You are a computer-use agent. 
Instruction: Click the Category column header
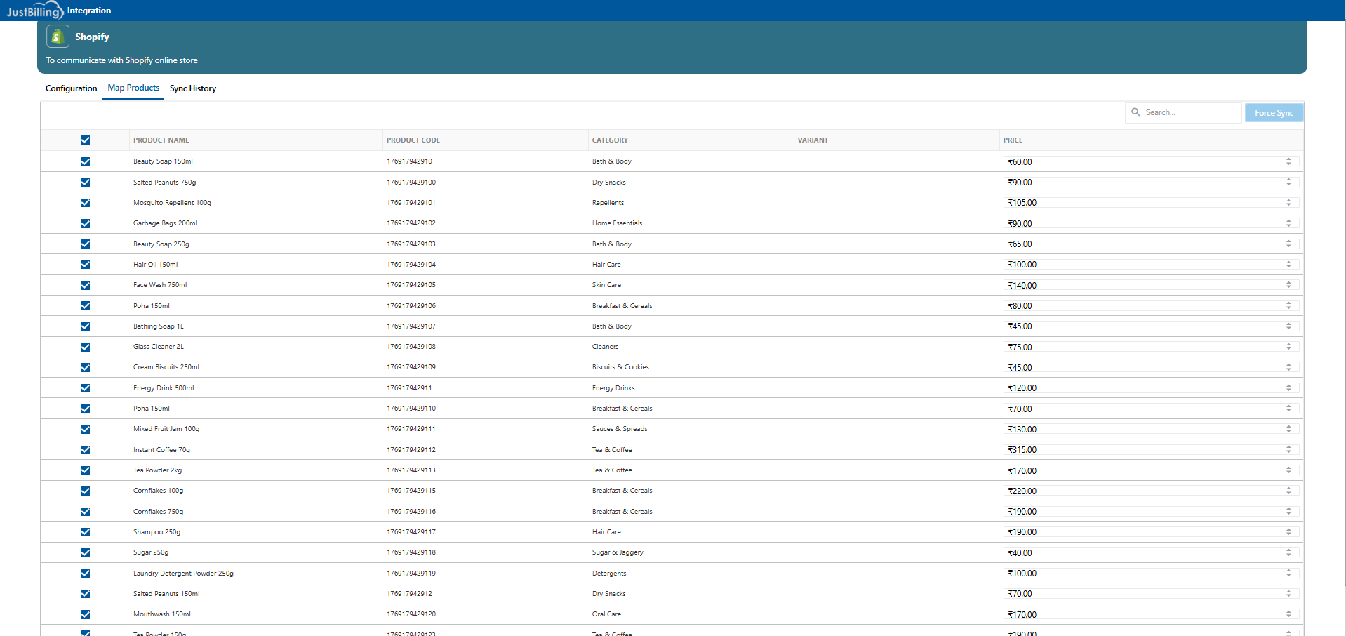[610, 140]
